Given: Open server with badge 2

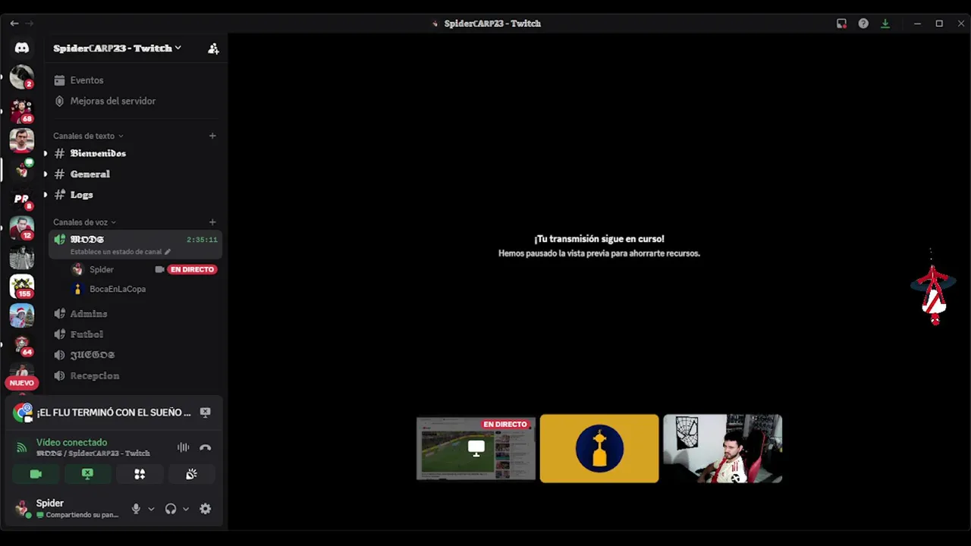Looking at the screenshot, I should 22,77.
